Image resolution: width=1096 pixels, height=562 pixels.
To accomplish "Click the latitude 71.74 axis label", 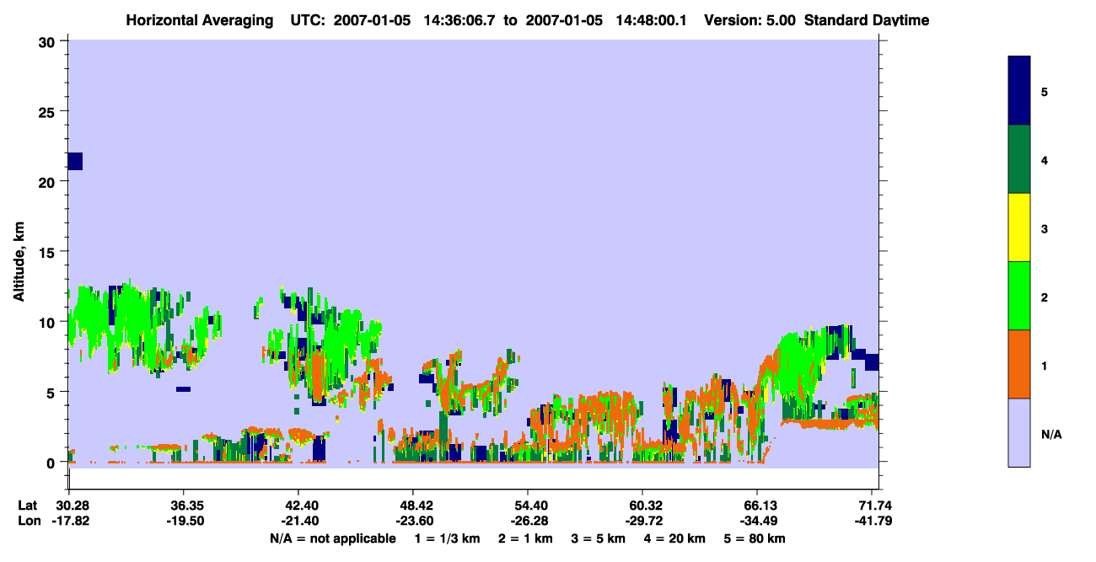I will (874, 506).
